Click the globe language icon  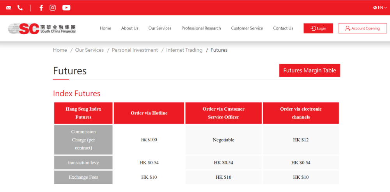pyautogui.click(x=375, y=8)
